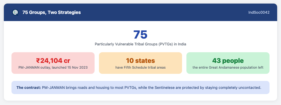Open the red ₹24,104 cr stat card
281x105 pixels.
(53, 63)
